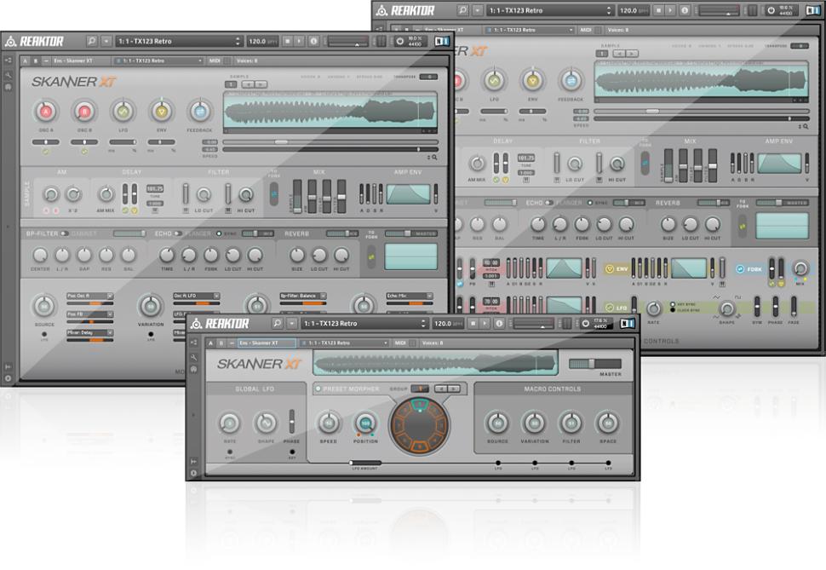This screenshot has height=570, width=826.
Task: Select Key Sync in the top-right window LFO section
Action: pos(673,304)
